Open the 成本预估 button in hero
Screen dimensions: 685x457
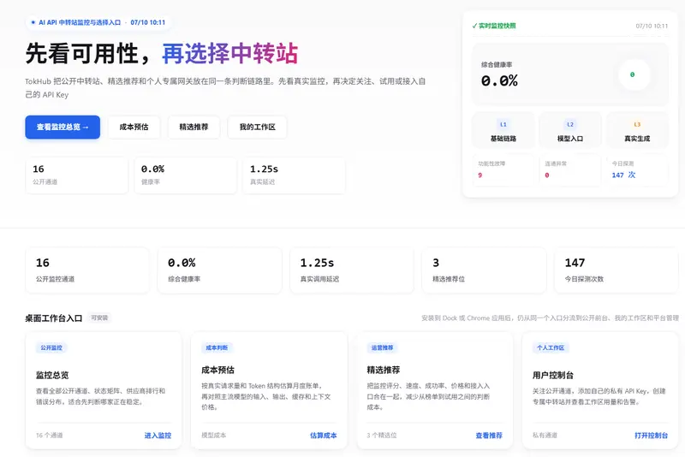tap(134, 127)
